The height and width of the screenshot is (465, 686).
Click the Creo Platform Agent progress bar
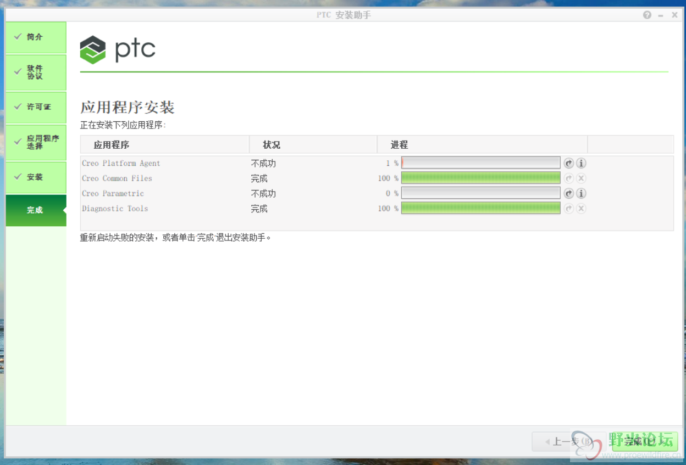[x=480, y=163]
